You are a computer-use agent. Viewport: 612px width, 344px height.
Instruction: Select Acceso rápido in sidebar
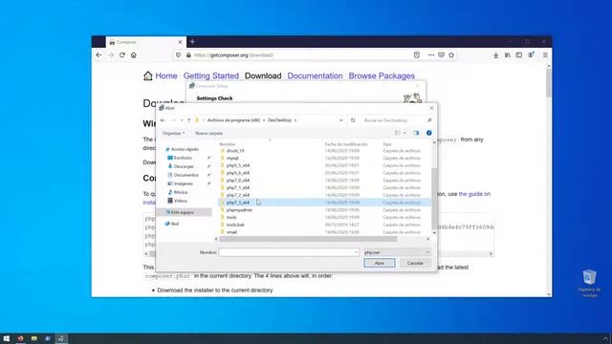[x=185, y=149]
